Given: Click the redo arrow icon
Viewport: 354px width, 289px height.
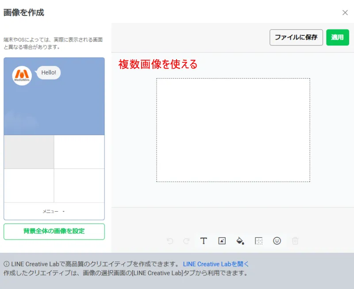Looking at the screenshot, I should coord(186,241).
